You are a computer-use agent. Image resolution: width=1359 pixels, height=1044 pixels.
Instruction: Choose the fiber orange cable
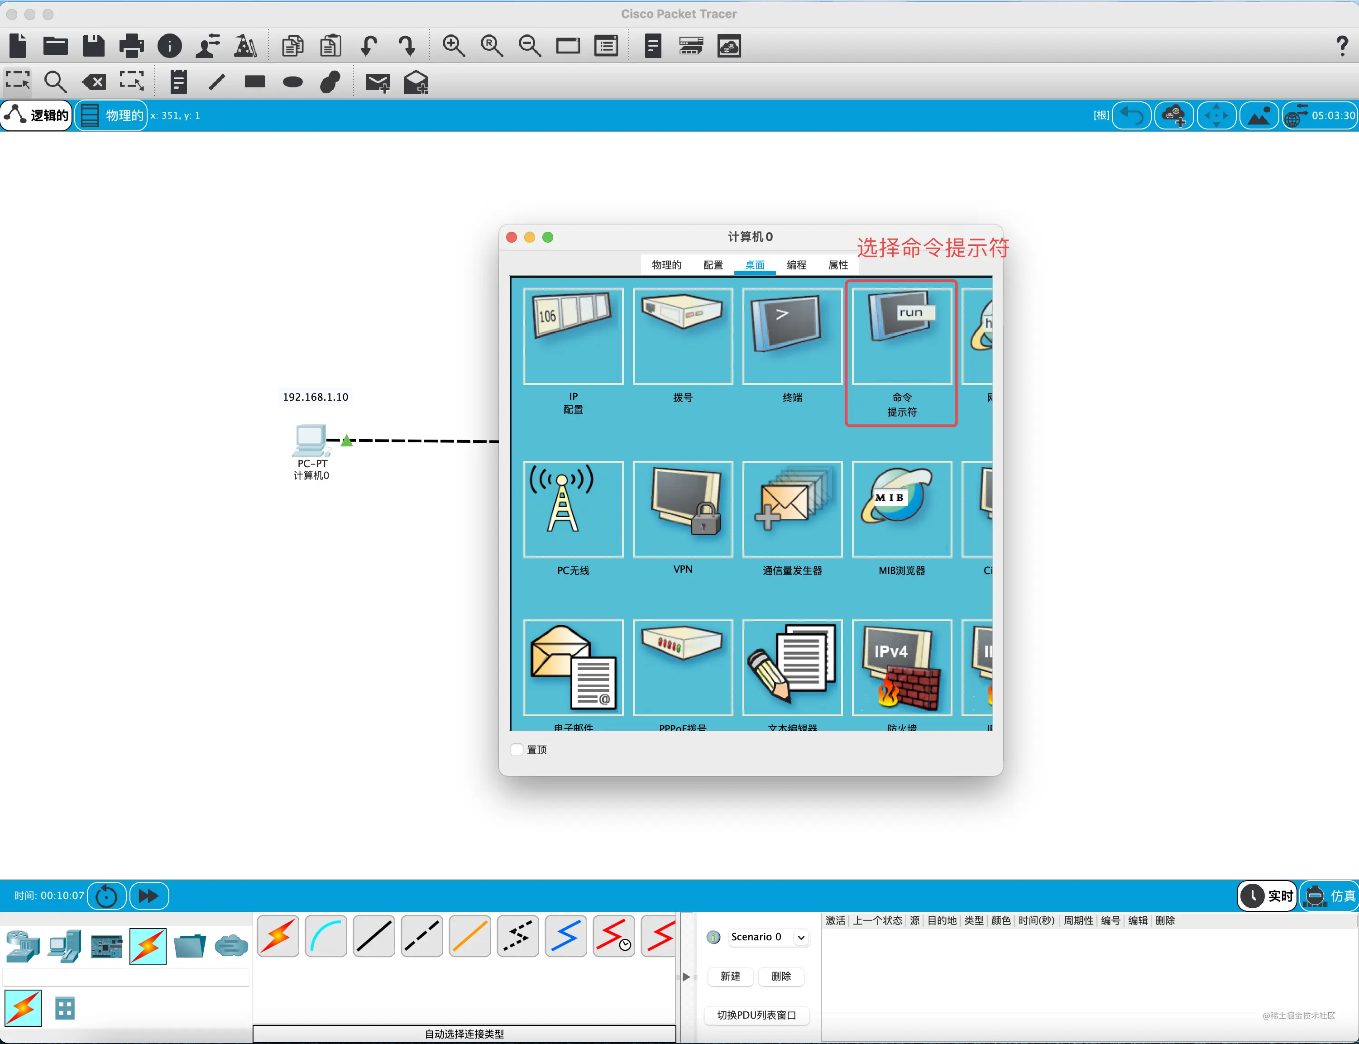470,936
